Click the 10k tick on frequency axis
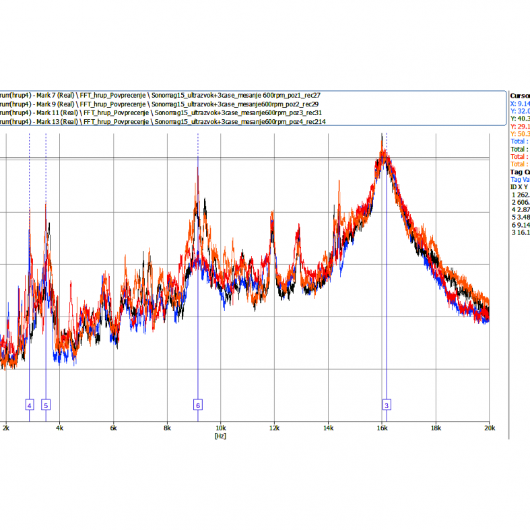This screenshot has width=530, height=530. (x=220, y=428)
